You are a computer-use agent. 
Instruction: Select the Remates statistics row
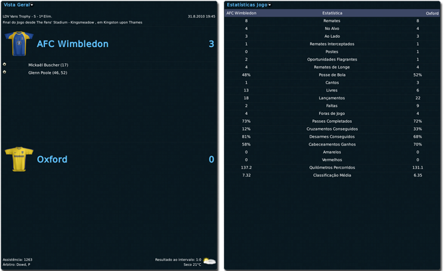(x=332, y=21)
